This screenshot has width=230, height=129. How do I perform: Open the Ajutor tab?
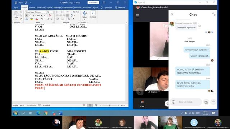tap(96, 8)
